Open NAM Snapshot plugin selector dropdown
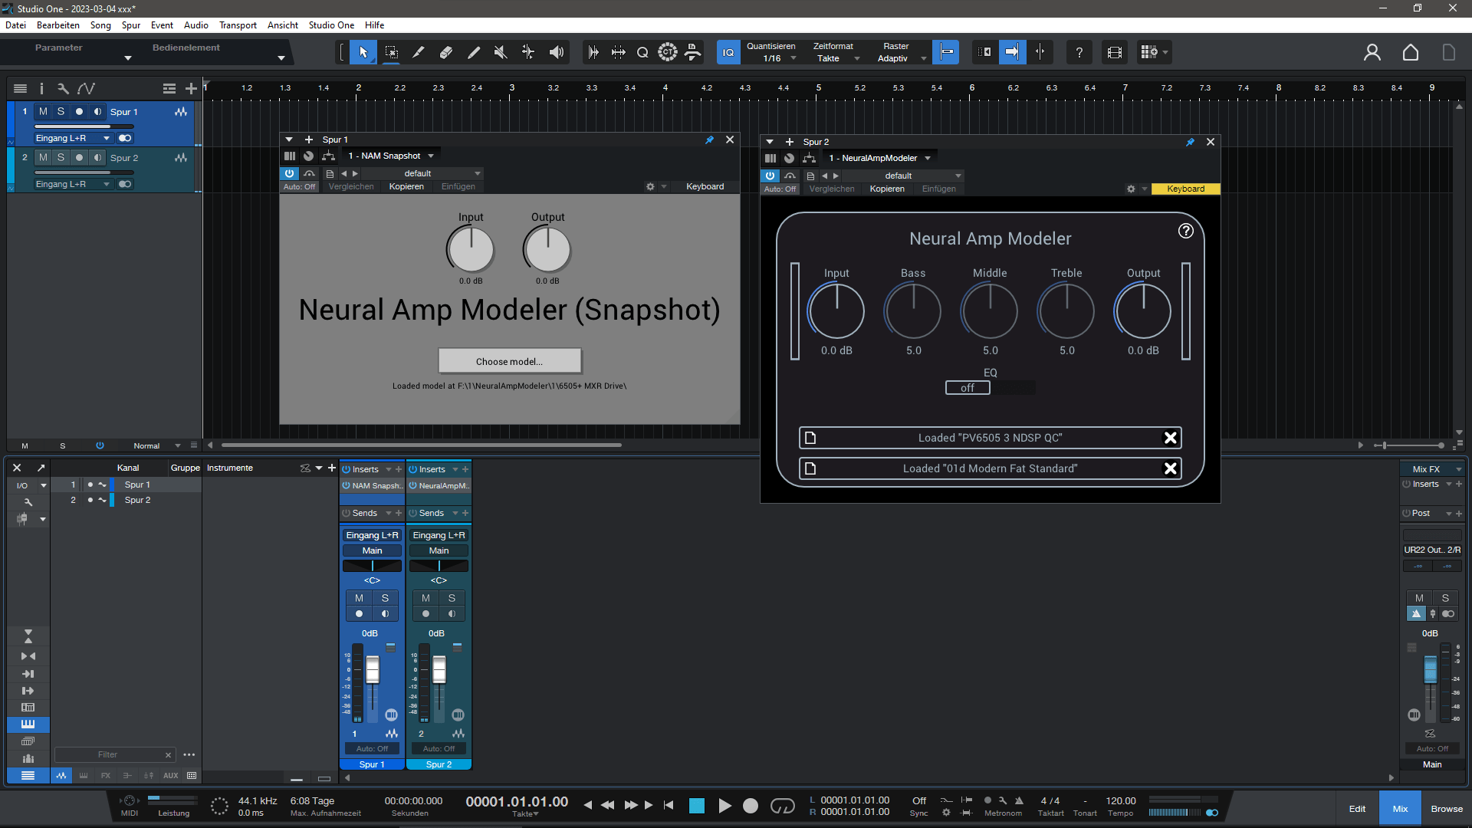The width and height of the screenshot is (1472, 828). point(431,156)
